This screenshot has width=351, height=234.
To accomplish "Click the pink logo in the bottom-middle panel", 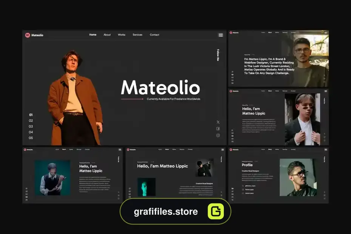I will [128, 149].
